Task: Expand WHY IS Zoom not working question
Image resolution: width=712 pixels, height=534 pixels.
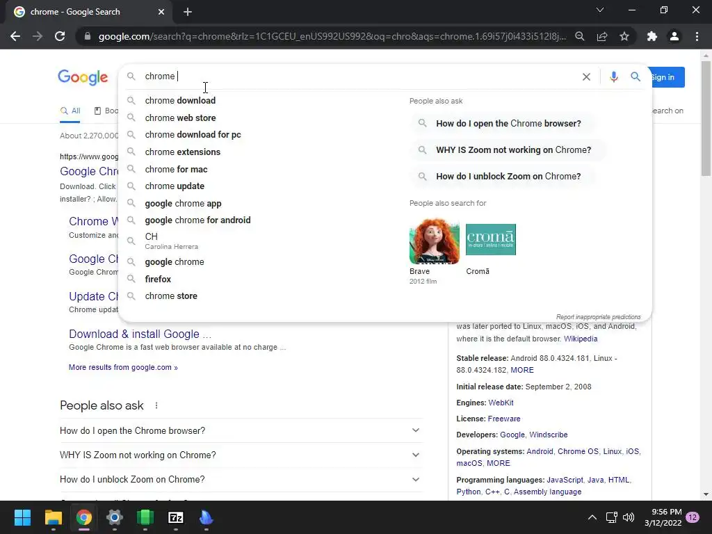Action: [x=240, y=455]
